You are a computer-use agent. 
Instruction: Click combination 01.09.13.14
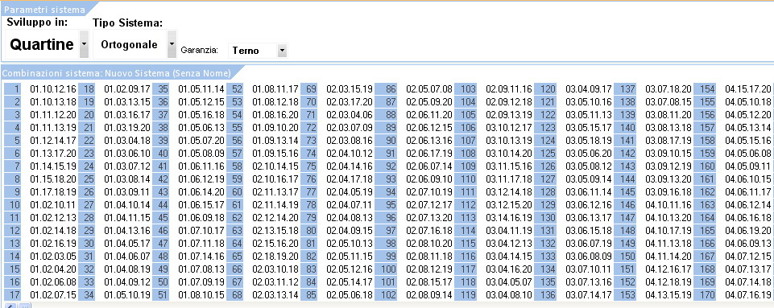point(275,141)
